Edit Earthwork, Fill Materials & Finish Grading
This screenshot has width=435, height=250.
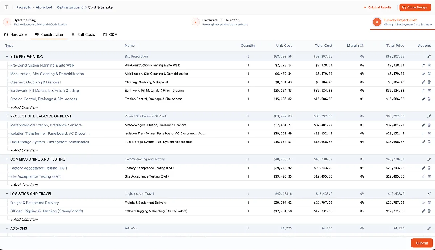click(423, 91)
